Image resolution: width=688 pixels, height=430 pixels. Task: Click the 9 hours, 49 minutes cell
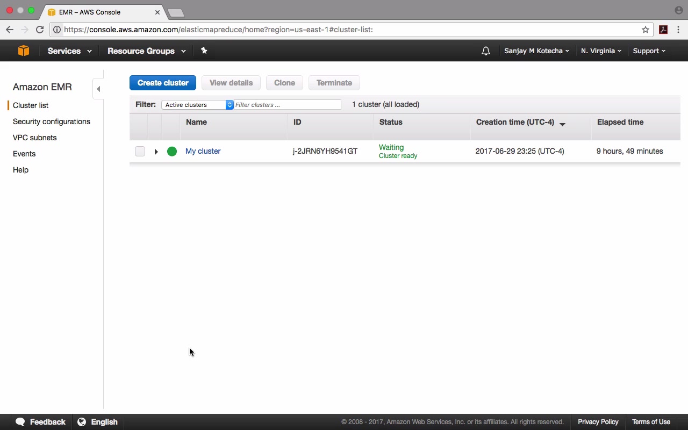pos(630,151)
